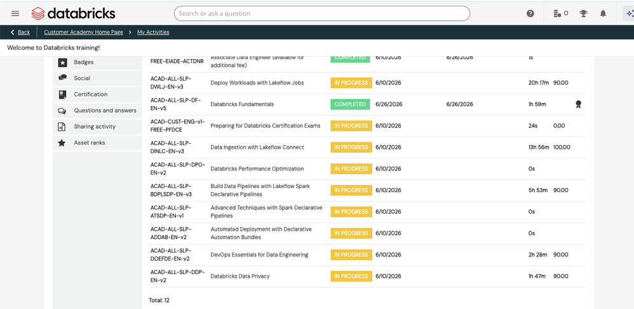Open DevOps Essentials for Data Engineering course
Image resolution: width=634 pixels, height=309 pixels.
(259, 255)
